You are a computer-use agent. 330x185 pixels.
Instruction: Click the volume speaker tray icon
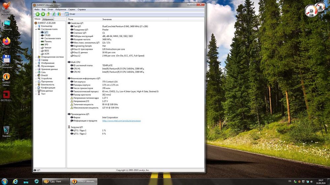click(312, 182)
